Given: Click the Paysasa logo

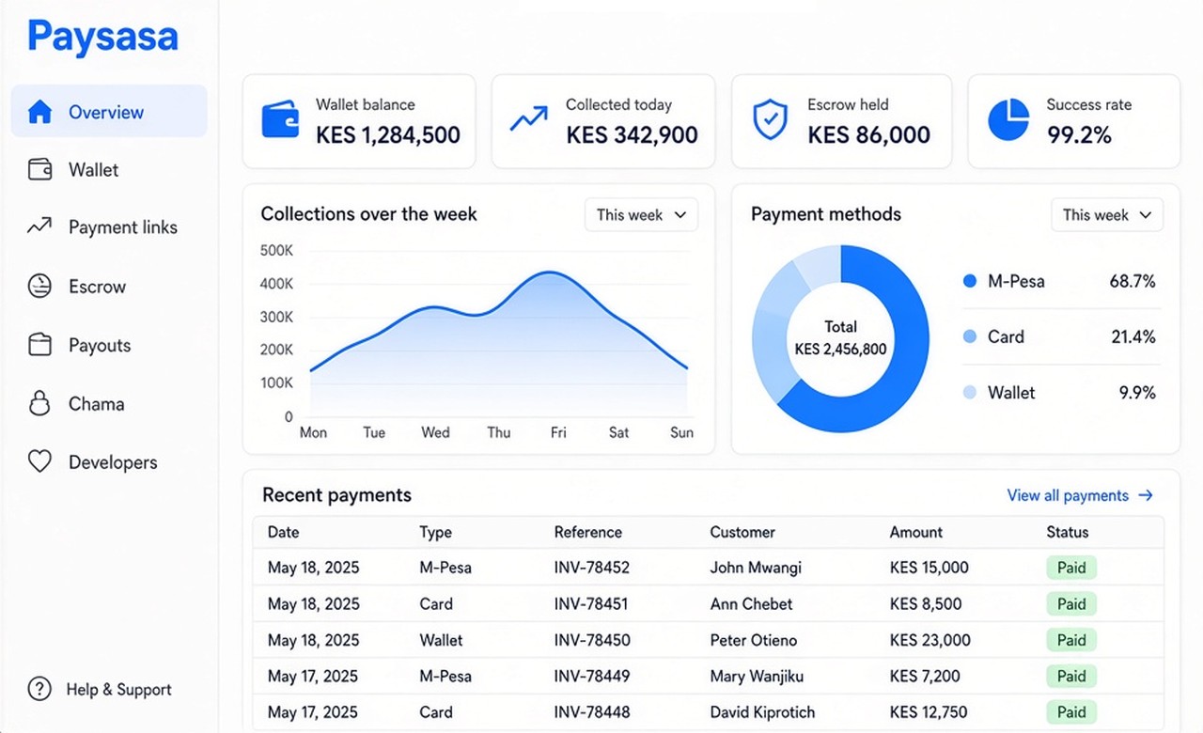Looking at the screenshot, I should click(103, 37).
